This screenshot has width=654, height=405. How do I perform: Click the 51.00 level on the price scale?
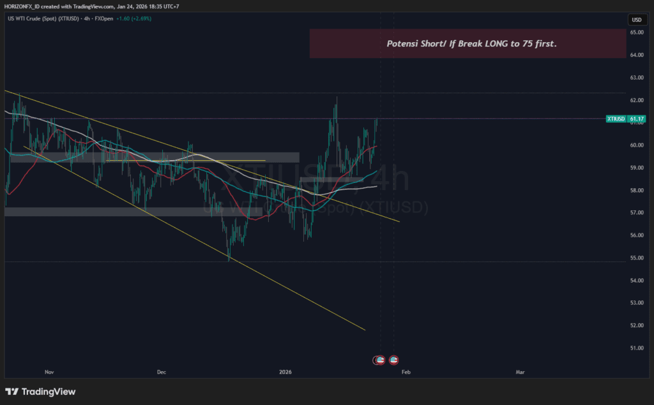(635, 348)
